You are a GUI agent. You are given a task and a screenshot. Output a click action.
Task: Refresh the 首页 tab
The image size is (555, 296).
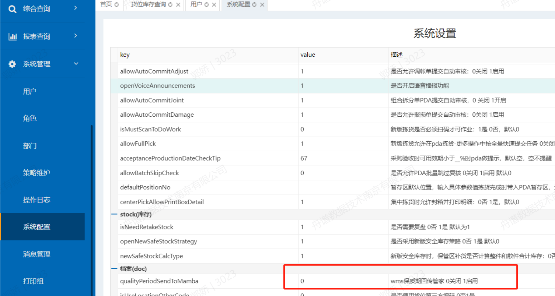(x=117, y=5)
